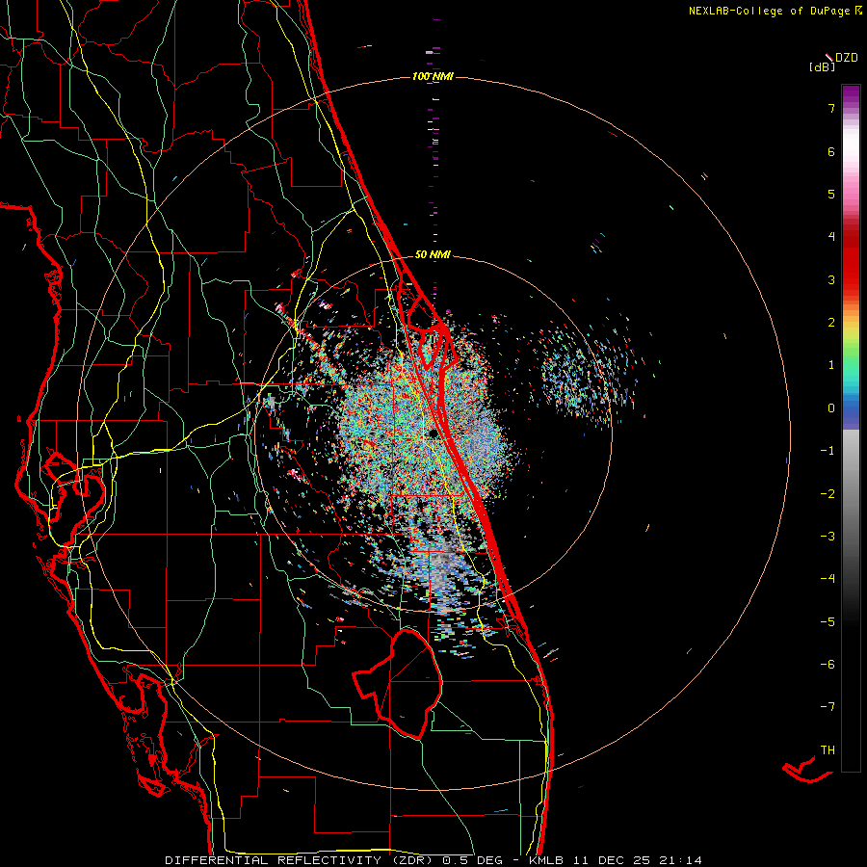Click the 0 value on the dB scale
867x867 pixels.
[831, 408]
